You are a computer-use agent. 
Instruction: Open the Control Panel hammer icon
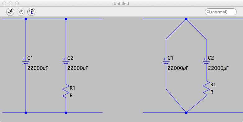pos(31,12)
